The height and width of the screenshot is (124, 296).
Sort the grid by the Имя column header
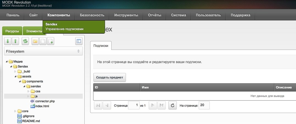(207, 87)
